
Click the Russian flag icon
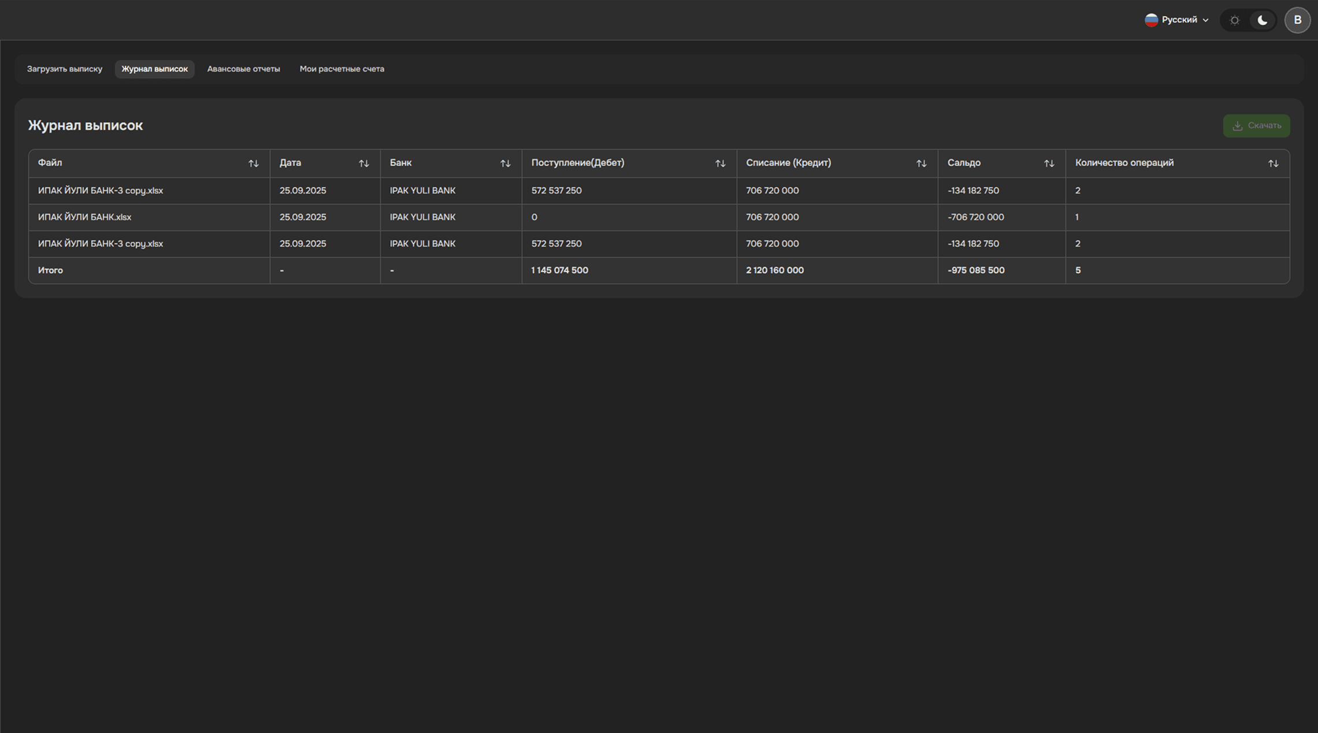click(x=1151, y=20)
